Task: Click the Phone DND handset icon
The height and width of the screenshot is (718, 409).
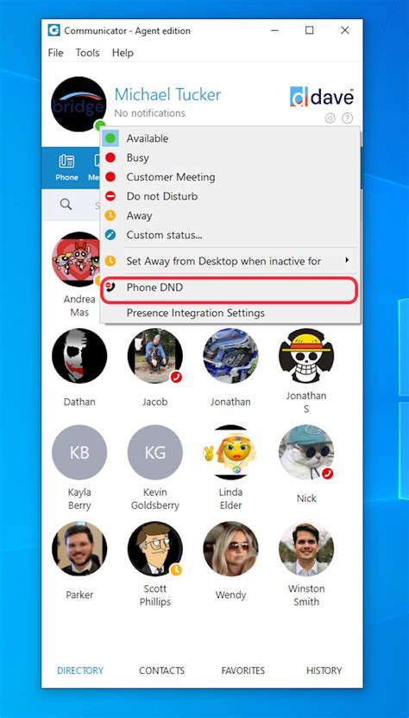Action: click(x=110, y=287)
